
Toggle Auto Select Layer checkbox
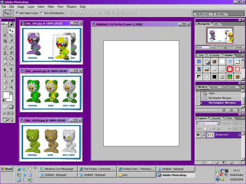click(17, 13)
